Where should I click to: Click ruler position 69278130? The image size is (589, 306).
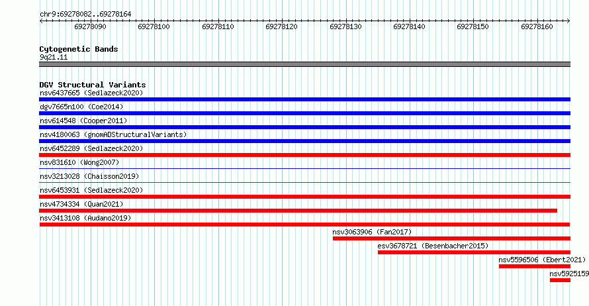point(345,26)
